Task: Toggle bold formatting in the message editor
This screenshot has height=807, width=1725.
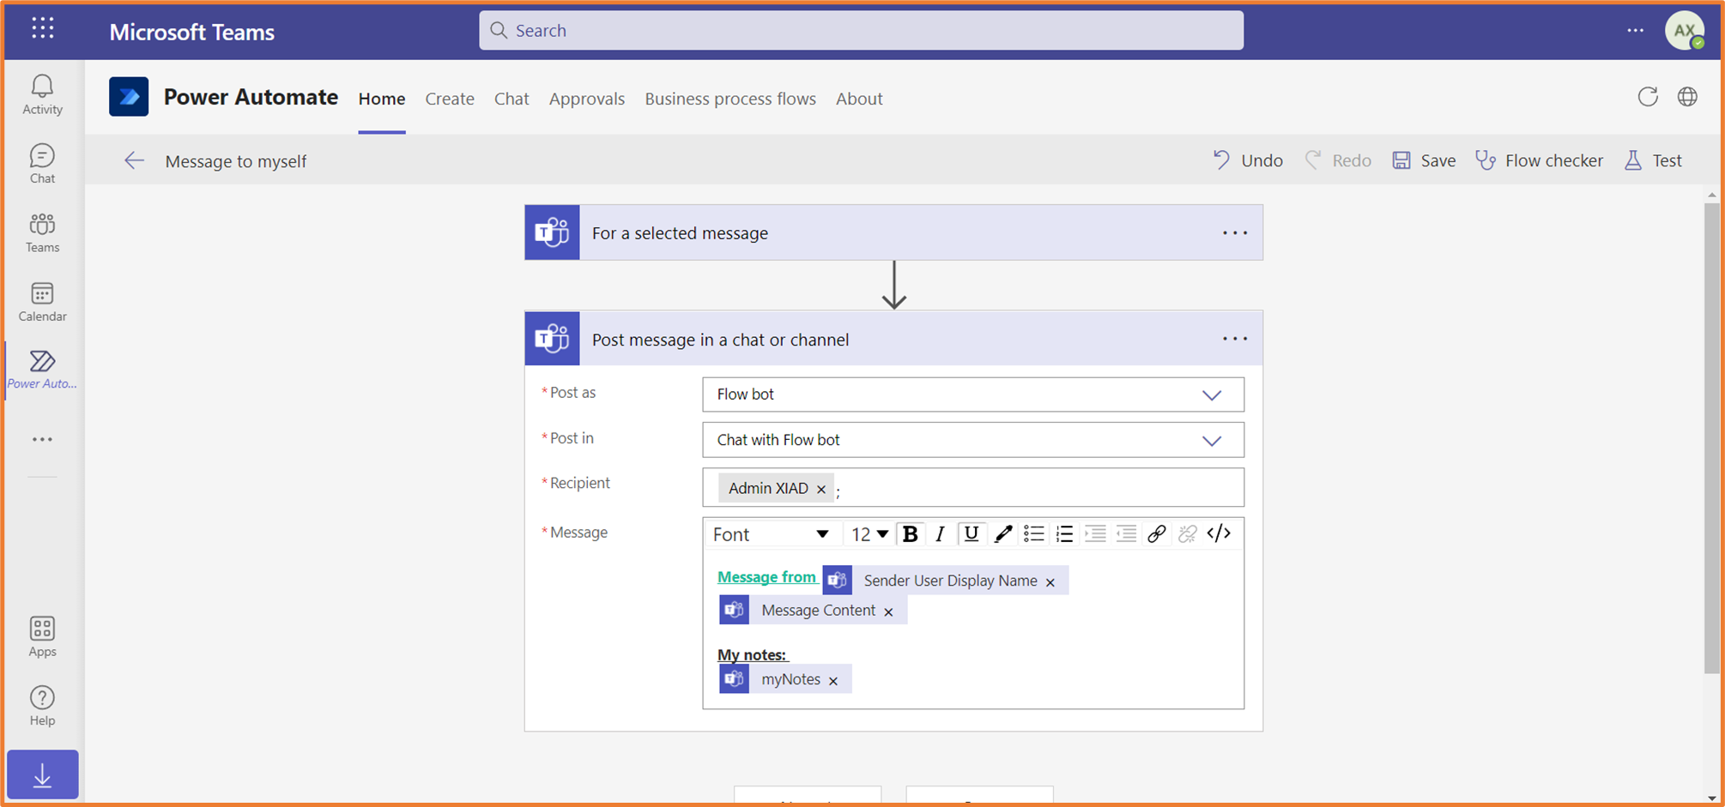Action: (x=910, y=533)
